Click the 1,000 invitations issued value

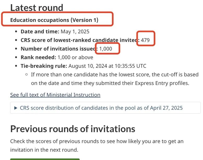click(106, 49)
